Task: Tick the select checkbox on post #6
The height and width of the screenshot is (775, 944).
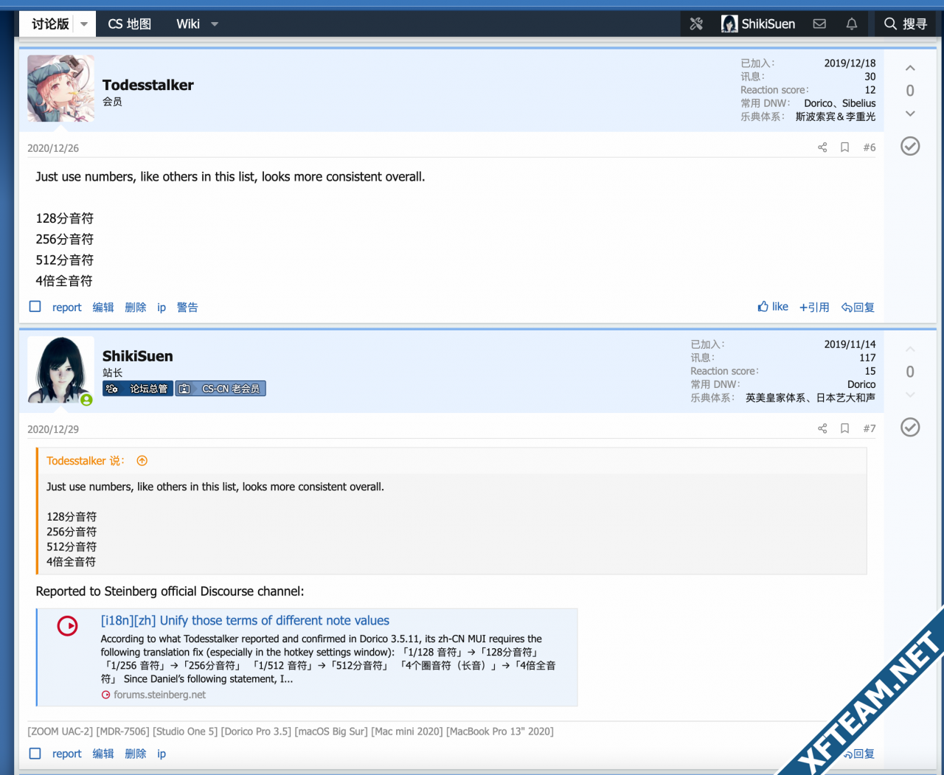Action: 35,307
